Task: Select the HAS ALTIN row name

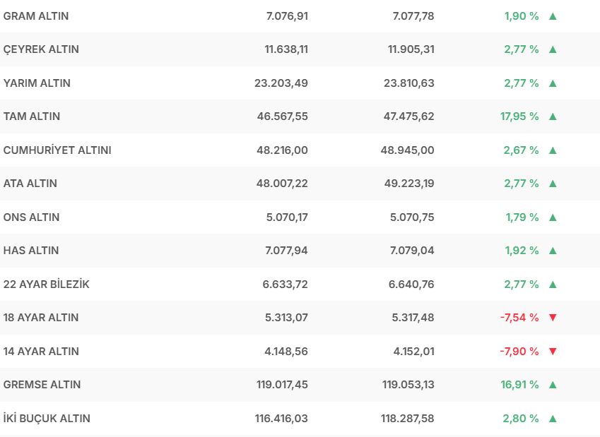Action: [31, 251]
